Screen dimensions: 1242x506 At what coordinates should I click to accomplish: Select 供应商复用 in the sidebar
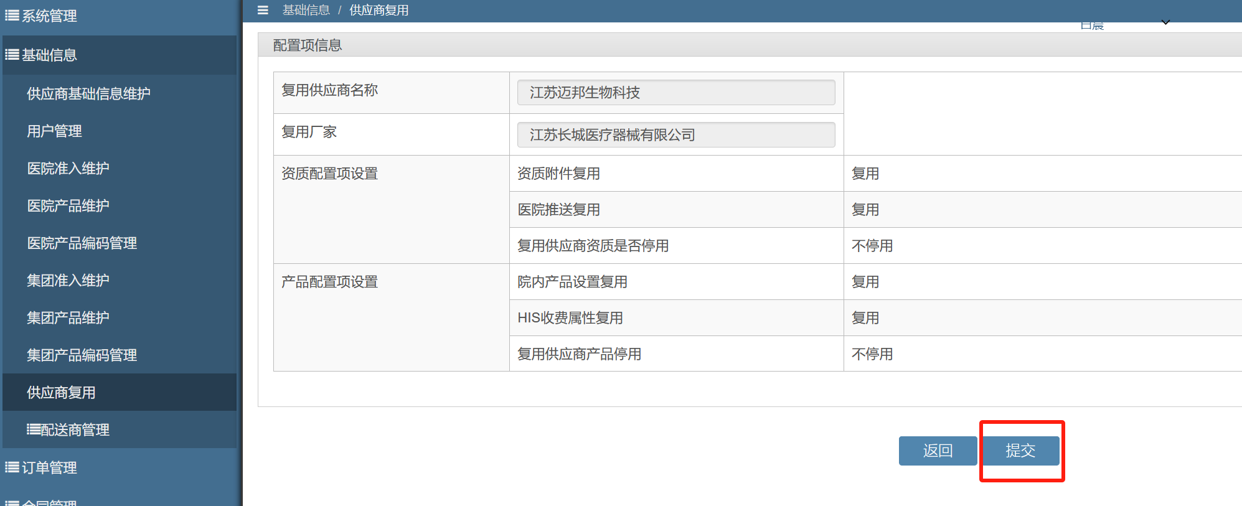coord(120,392)
